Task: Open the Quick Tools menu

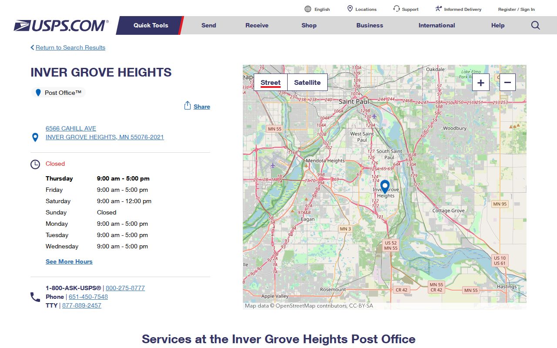Action: pos(151,25)
